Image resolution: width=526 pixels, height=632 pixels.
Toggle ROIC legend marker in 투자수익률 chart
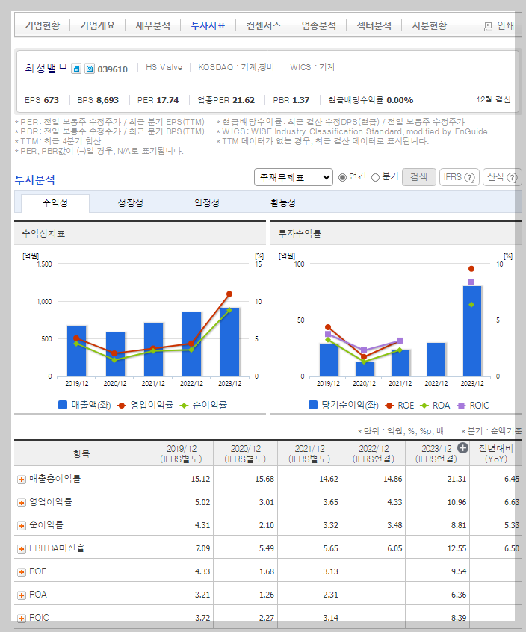click(x=461, y=406)
